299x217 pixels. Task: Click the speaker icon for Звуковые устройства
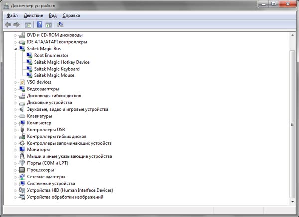click(22, 109)
